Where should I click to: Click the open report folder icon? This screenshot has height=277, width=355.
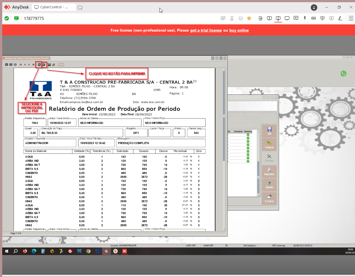coord(54,65)
